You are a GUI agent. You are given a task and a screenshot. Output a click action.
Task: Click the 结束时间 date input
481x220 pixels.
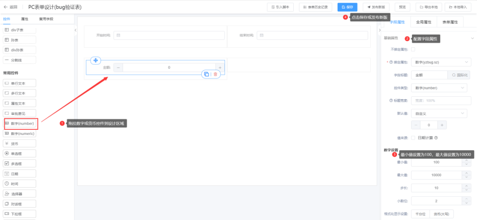[312, 36]
